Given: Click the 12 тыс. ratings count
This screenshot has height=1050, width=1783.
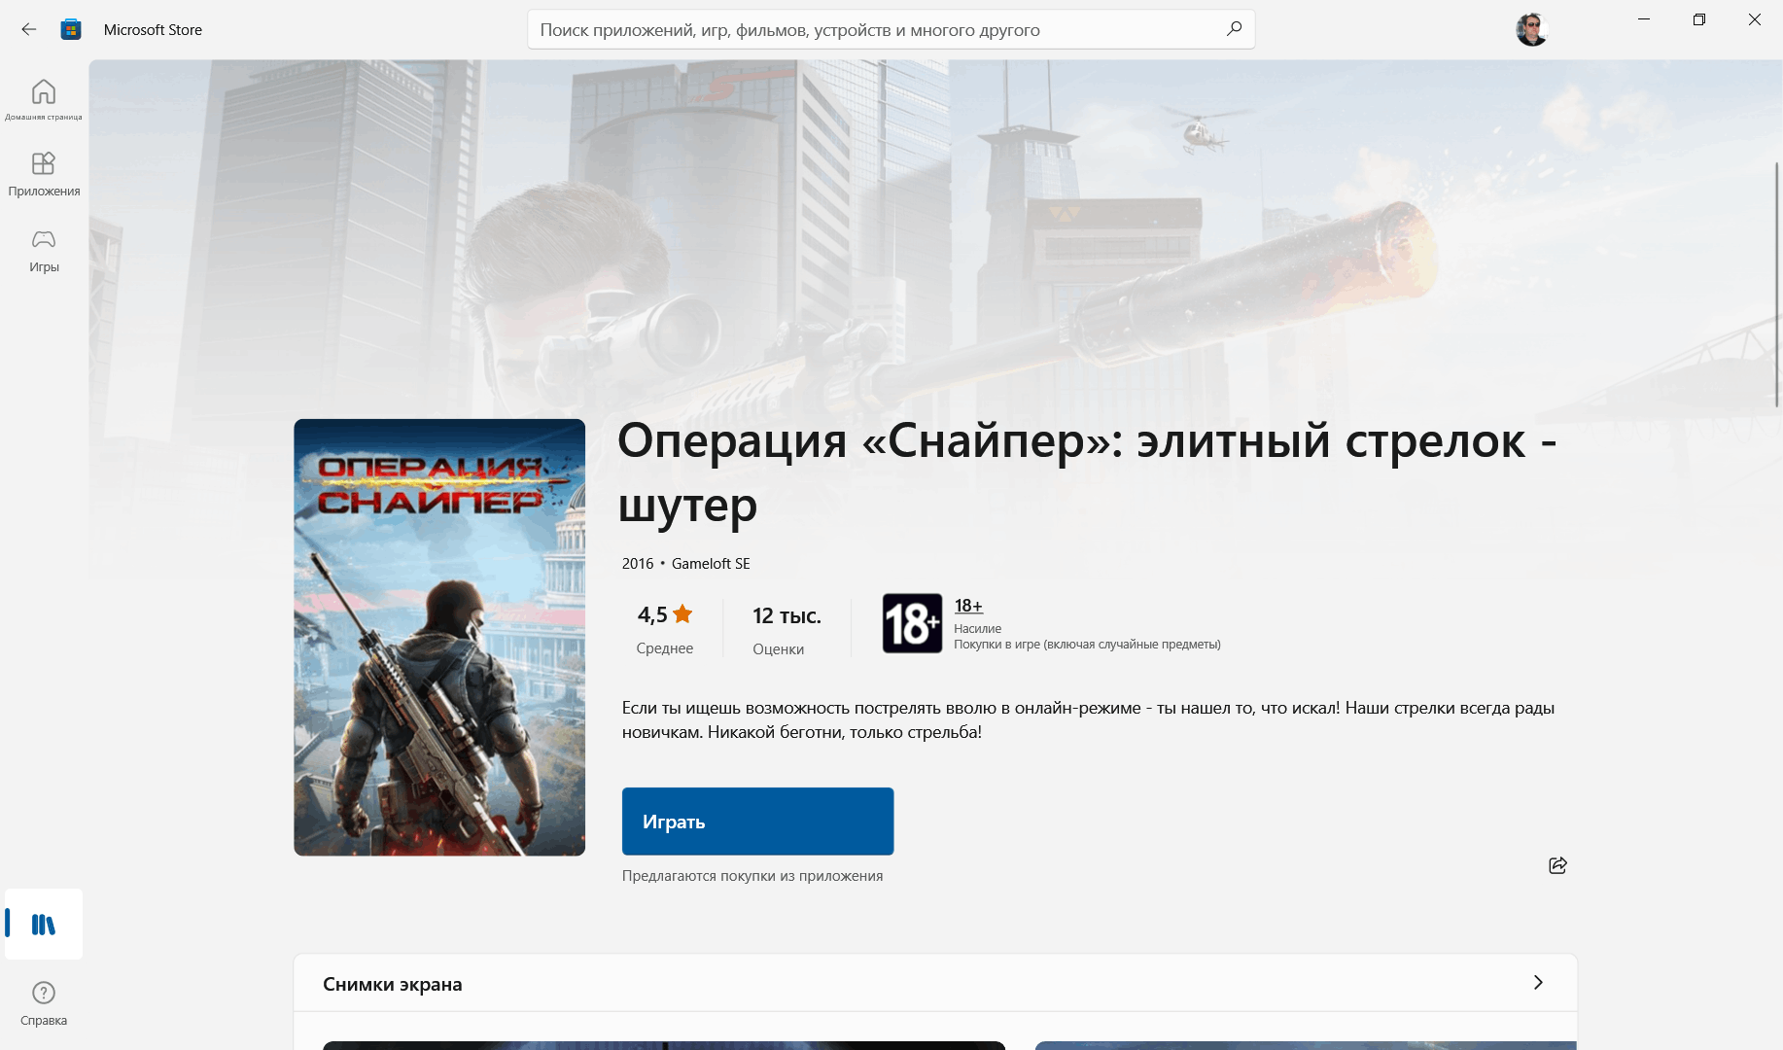Looking at the screenshot, I should tap(787, 615).
